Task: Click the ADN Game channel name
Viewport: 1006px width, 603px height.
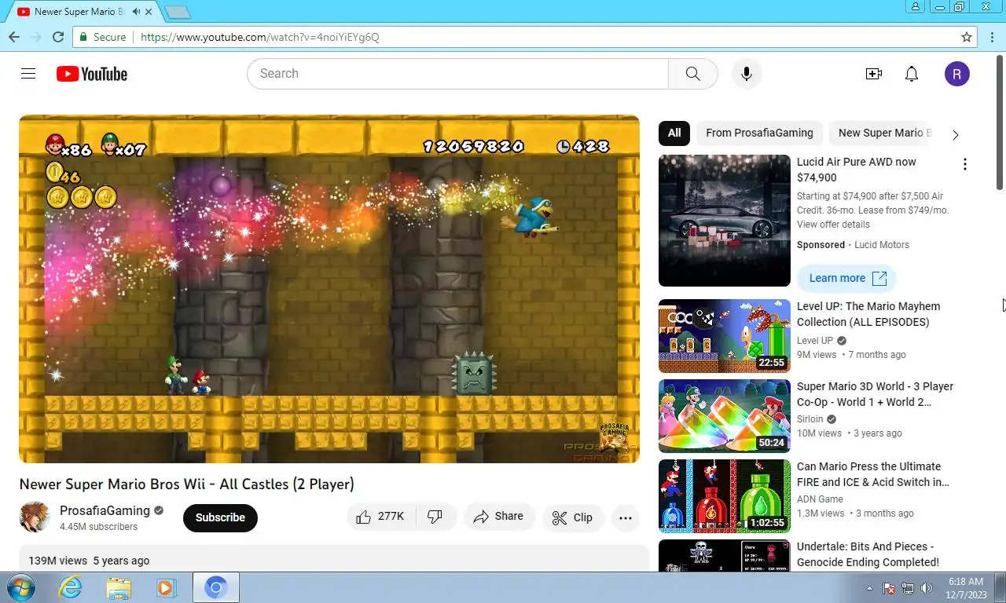Action: click(x=820, y=499)
